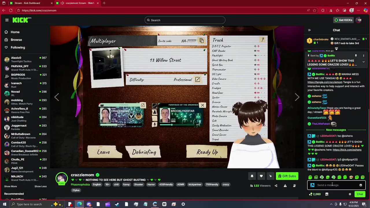The width and height of the screenshot is (370, 208).
Task: Click the Horror tag
Action: 151,185
